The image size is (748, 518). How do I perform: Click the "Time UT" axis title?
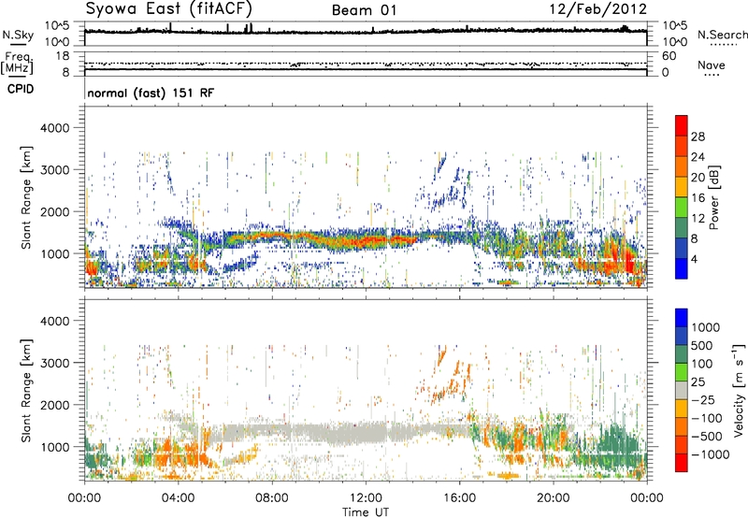coord(366,512)
